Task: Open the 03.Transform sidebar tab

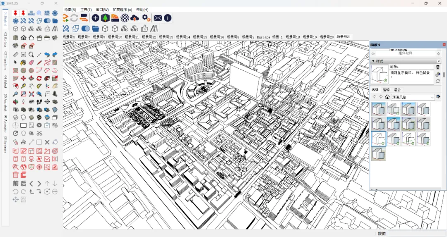Action: [5, 61]
